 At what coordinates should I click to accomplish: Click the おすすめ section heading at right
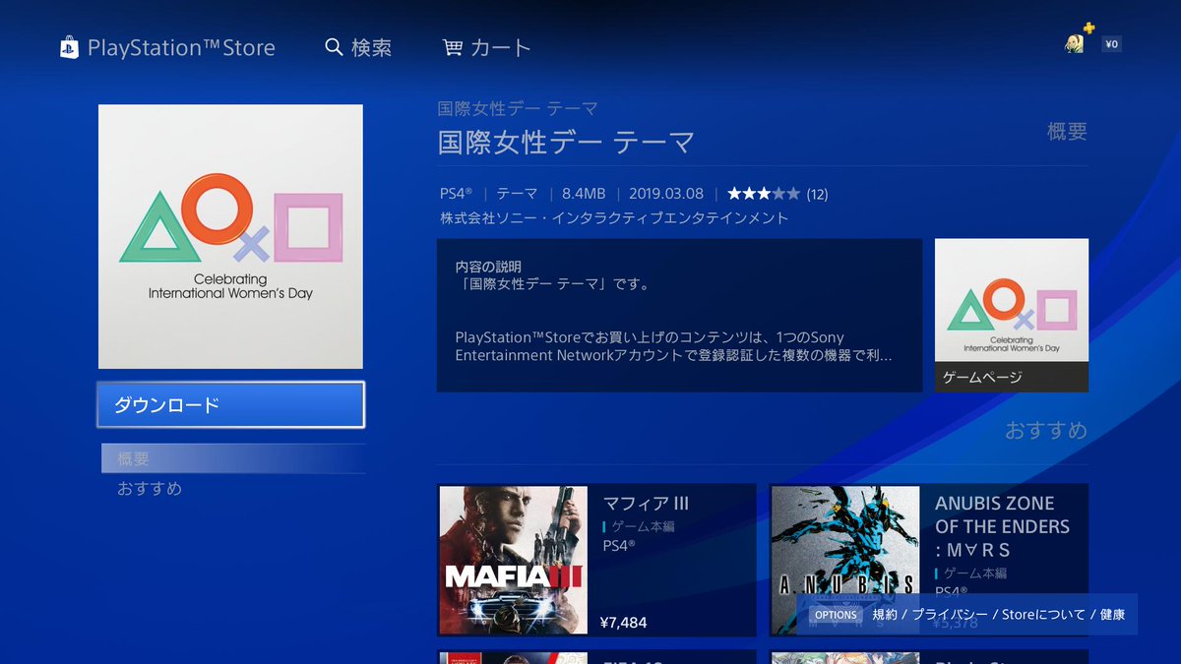coord(1046,430)
